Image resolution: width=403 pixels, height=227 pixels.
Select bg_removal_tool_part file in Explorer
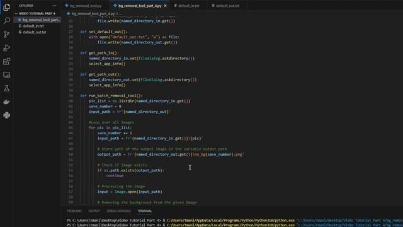coord(37,20)
